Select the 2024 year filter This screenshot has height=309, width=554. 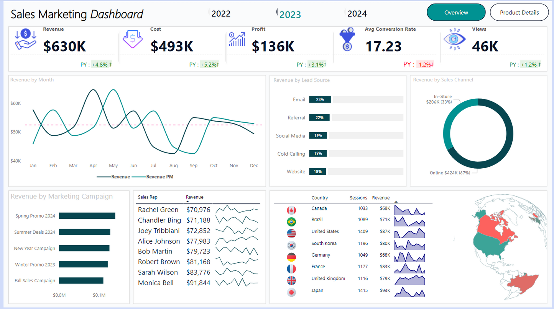click(x=357, y=14)
